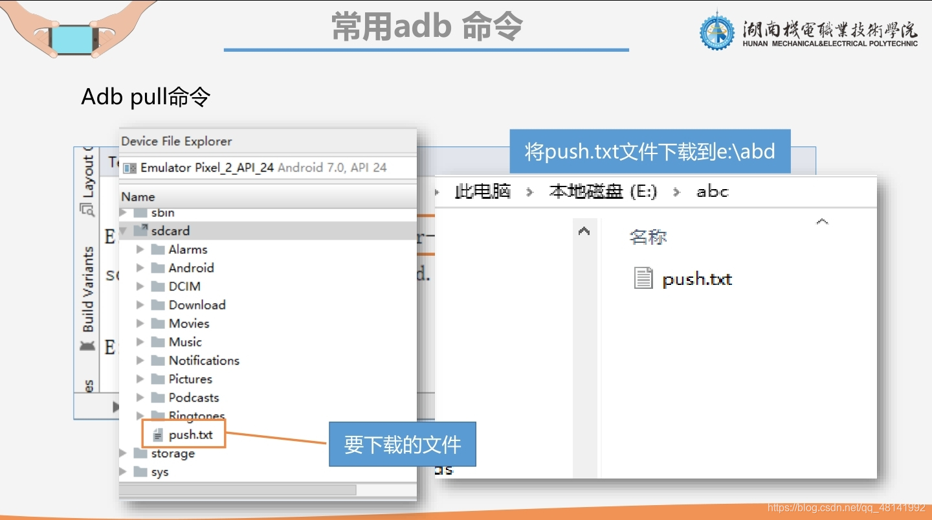Click the Podcasts folder icon
Viewport: 932px width, 520px height.
pos(157,398)
